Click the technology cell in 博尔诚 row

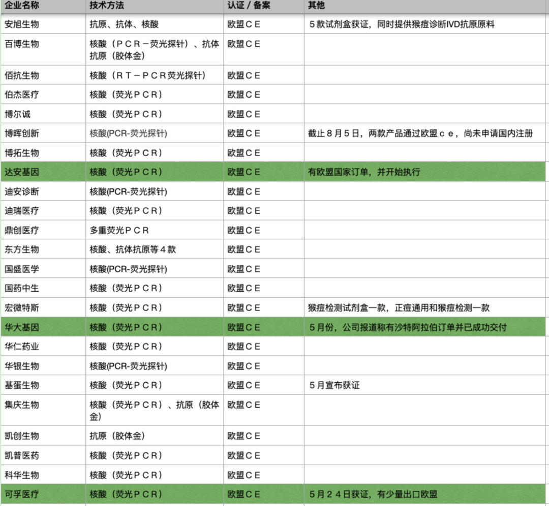155,114
